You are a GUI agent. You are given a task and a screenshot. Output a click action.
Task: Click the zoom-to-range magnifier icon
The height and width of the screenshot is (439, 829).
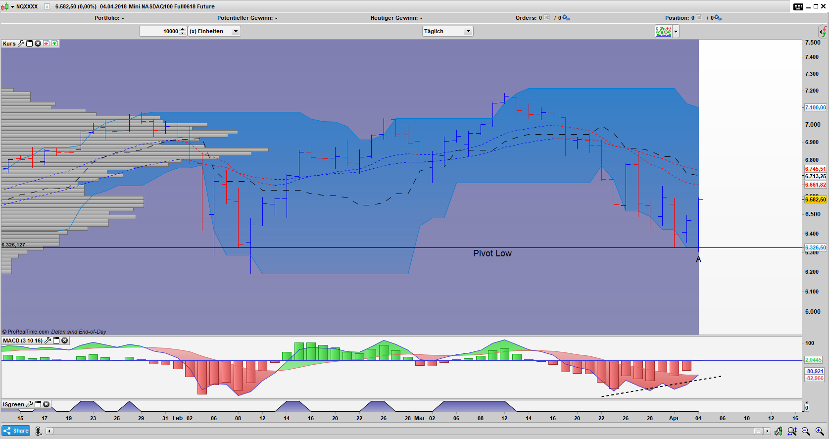(x=792, y=431)
